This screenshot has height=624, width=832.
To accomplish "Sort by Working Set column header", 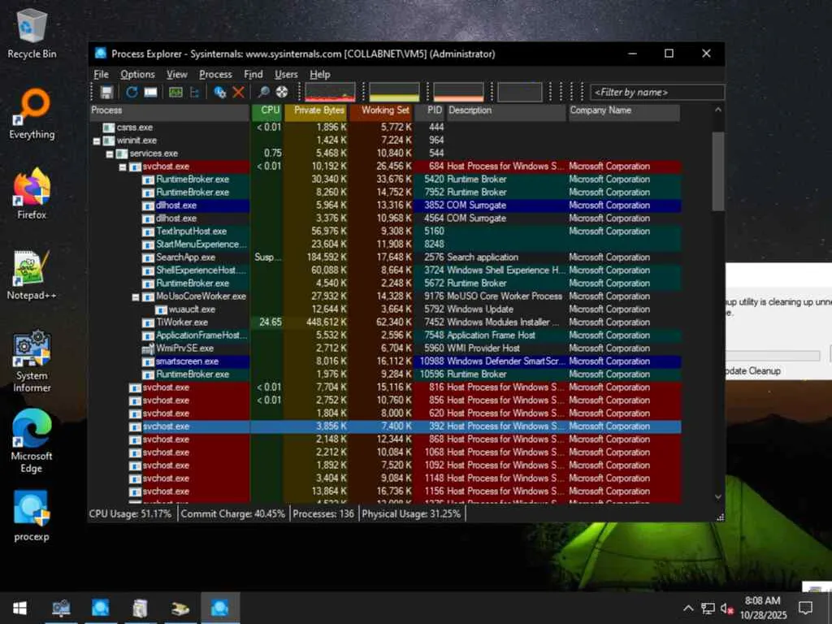I will (381, 111).
